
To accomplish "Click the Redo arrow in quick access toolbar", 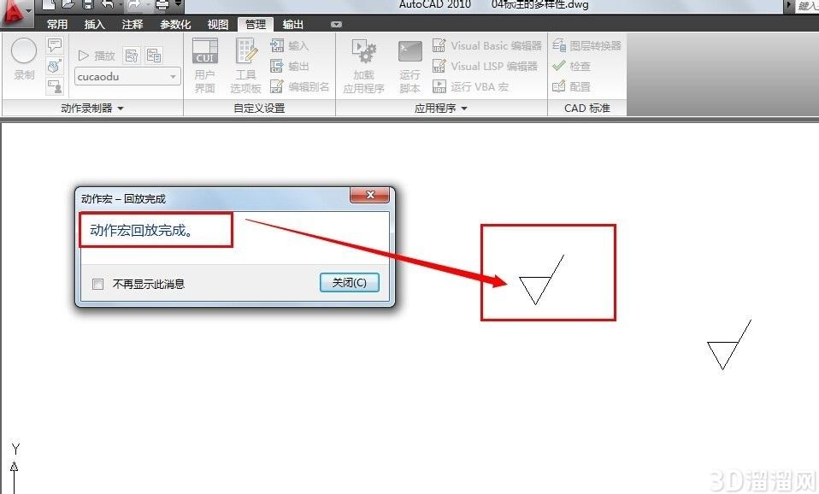I will point(134,4).
